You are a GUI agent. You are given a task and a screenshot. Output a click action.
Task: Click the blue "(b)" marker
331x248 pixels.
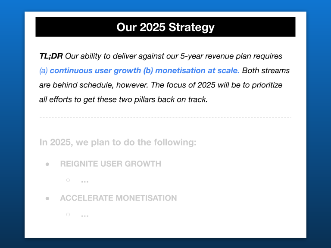coord(148,71)
